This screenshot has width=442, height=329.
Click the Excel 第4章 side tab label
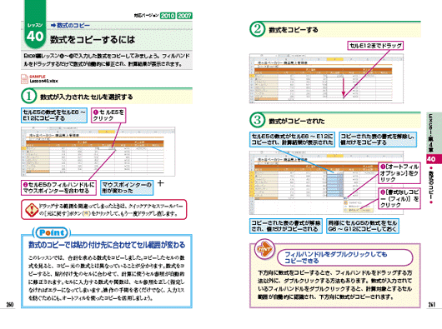coord(430,132)
